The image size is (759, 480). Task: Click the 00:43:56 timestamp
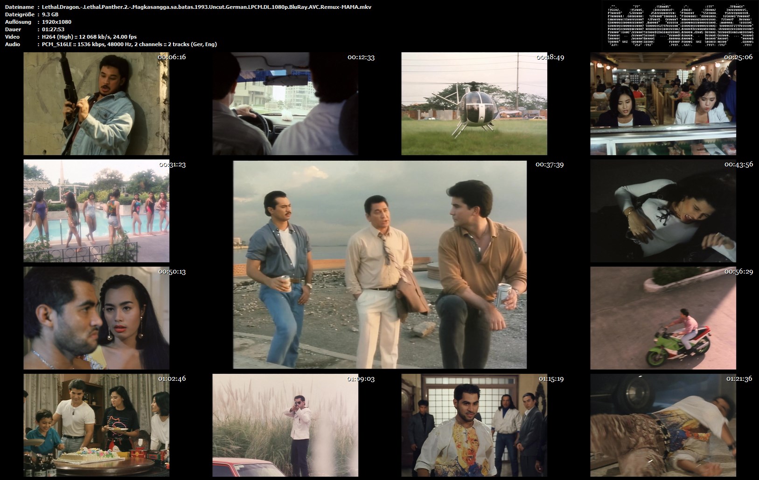738,165
